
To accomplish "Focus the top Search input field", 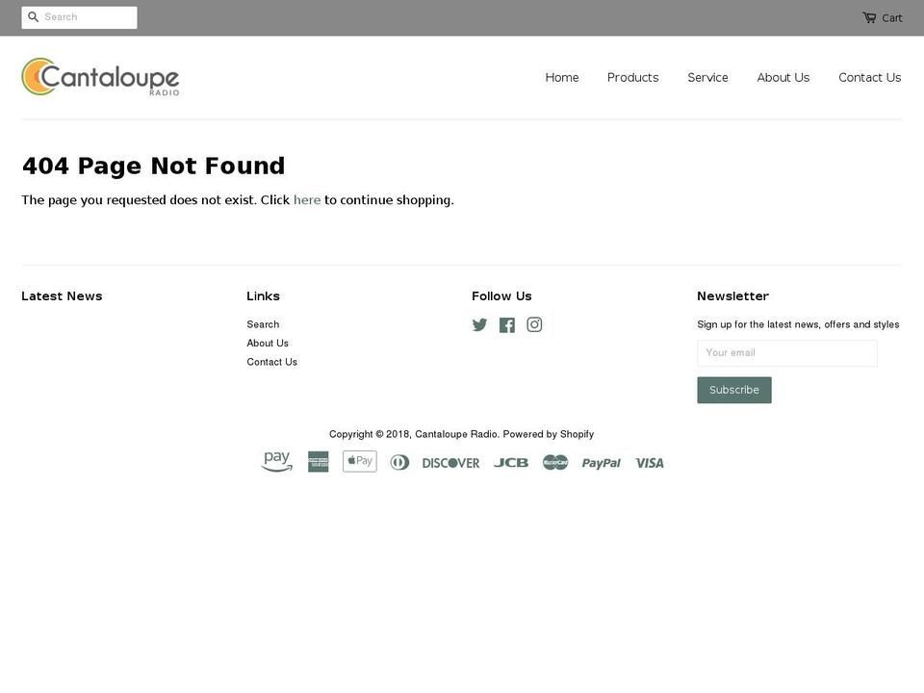I will [79, 17].
